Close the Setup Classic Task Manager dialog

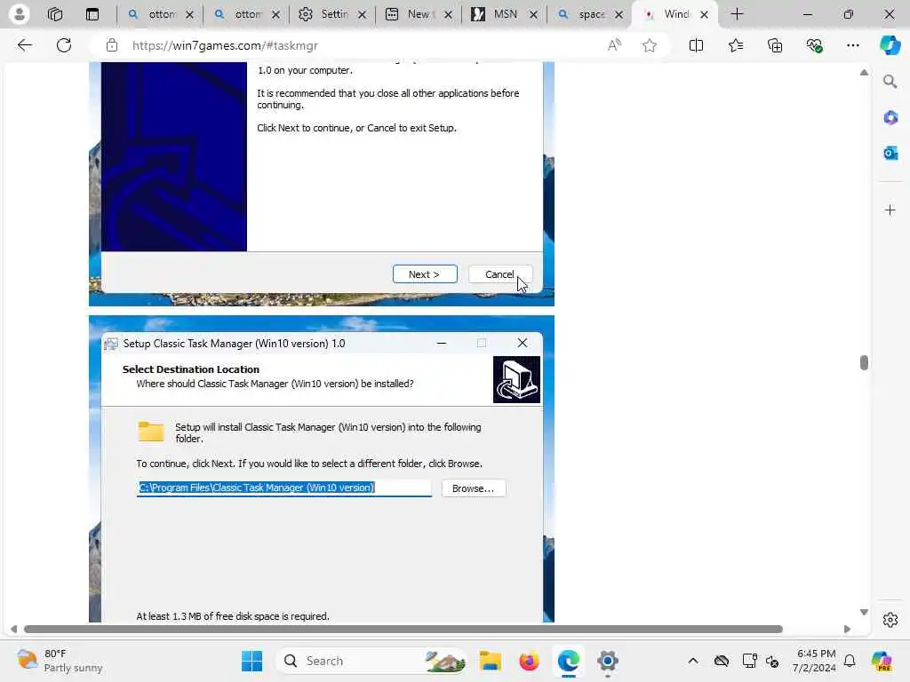coord(523,344)
